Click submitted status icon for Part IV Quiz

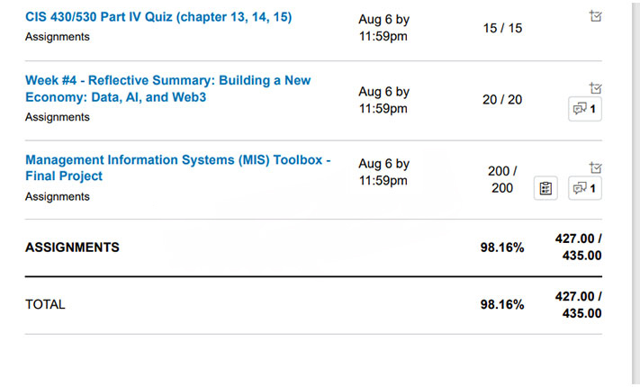coord(596,16)
